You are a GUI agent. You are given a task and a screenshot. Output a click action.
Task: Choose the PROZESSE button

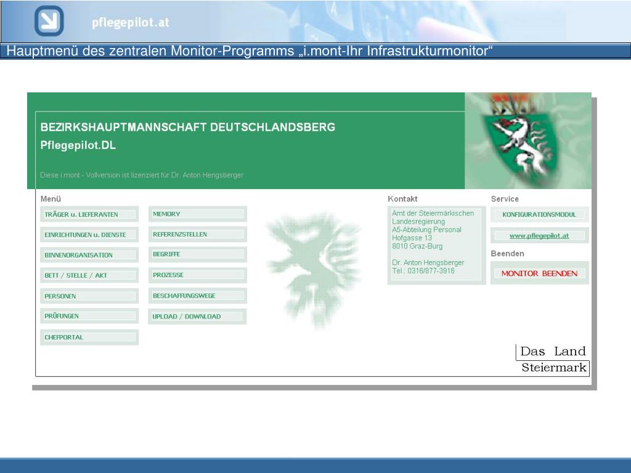[x=198, y=275]
